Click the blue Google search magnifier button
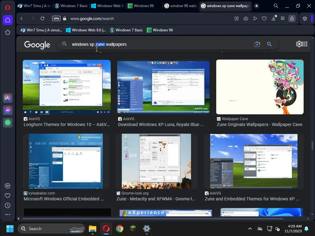Viewport: 315px width, 236px height. point(269,44)
